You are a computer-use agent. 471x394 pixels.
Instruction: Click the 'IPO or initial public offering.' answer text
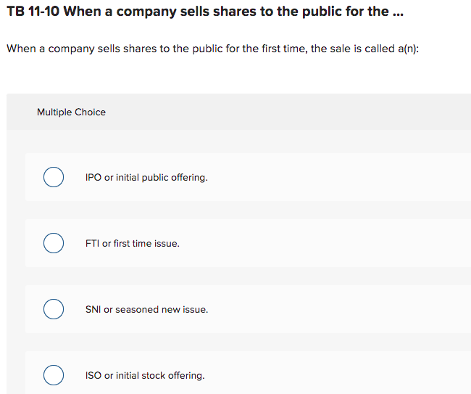coord(146,177)
